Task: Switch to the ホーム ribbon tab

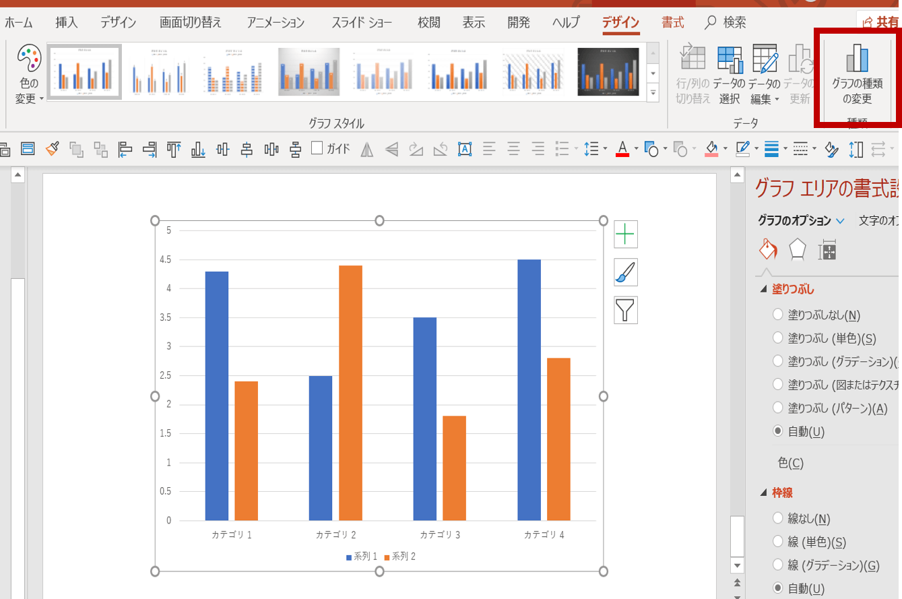Action: [x=19, y=22]
